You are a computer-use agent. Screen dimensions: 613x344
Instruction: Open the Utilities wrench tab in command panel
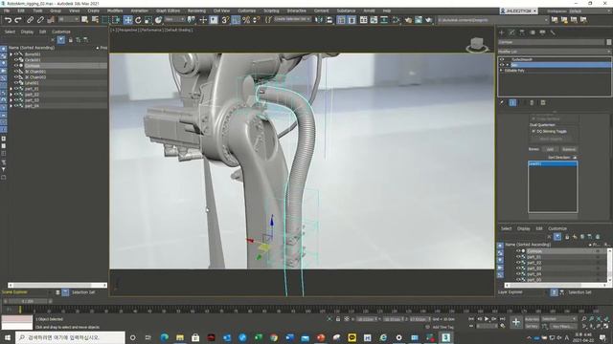(x=553, y=32)
